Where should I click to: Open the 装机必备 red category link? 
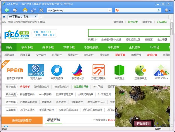coord(152,55)
